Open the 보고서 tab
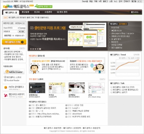 click(x=37, y=12)
